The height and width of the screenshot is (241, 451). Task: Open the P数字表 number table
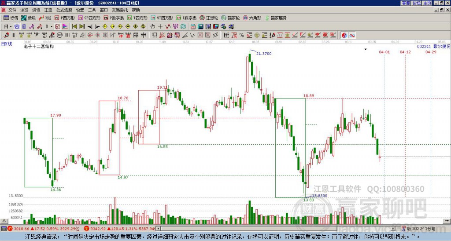click(114, 18)
